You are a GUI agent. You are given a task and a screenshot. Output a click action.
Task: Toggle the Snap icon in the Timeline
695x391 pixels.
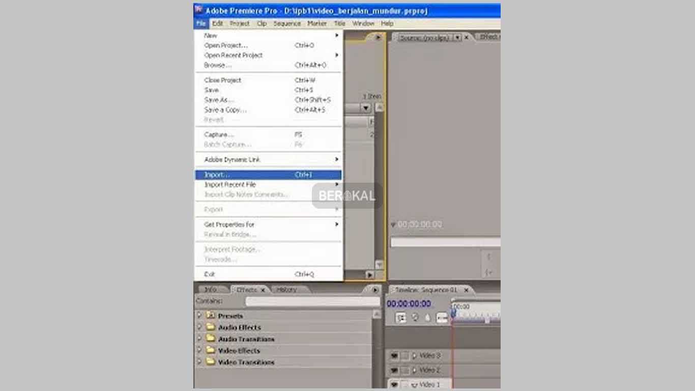[x=401, y=318]
